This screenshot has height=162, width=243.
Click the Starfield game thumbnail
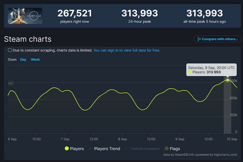pyautogui.click(x=25, y=16)
